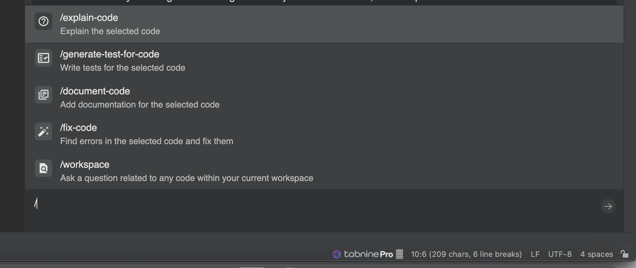
Task: Click the question mark icon for explain-code
Action: 44,22
